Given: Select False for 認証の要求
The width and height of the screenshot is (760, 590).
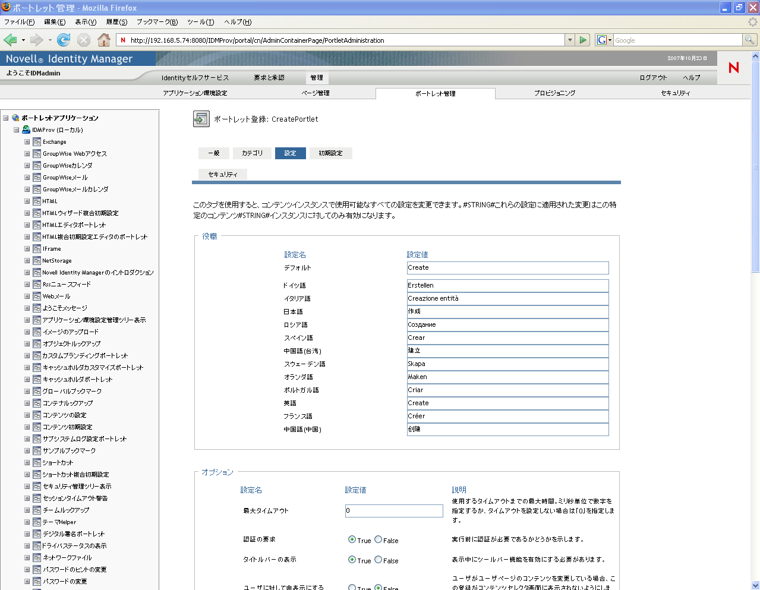Looking at the screenshot, I should (378, 539).
